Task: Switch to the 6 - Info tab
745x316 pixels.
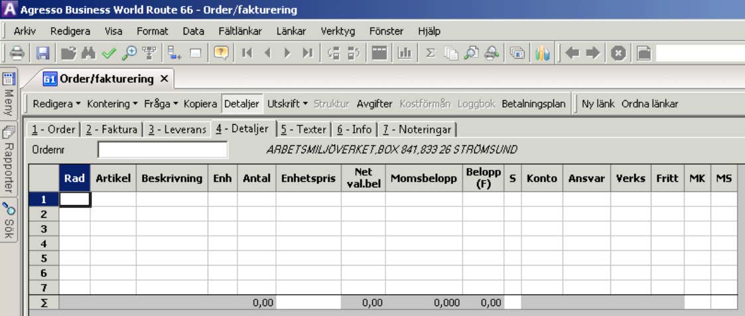Action: [354, 129]
